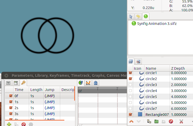Open the History undo tab

(138, 17)
